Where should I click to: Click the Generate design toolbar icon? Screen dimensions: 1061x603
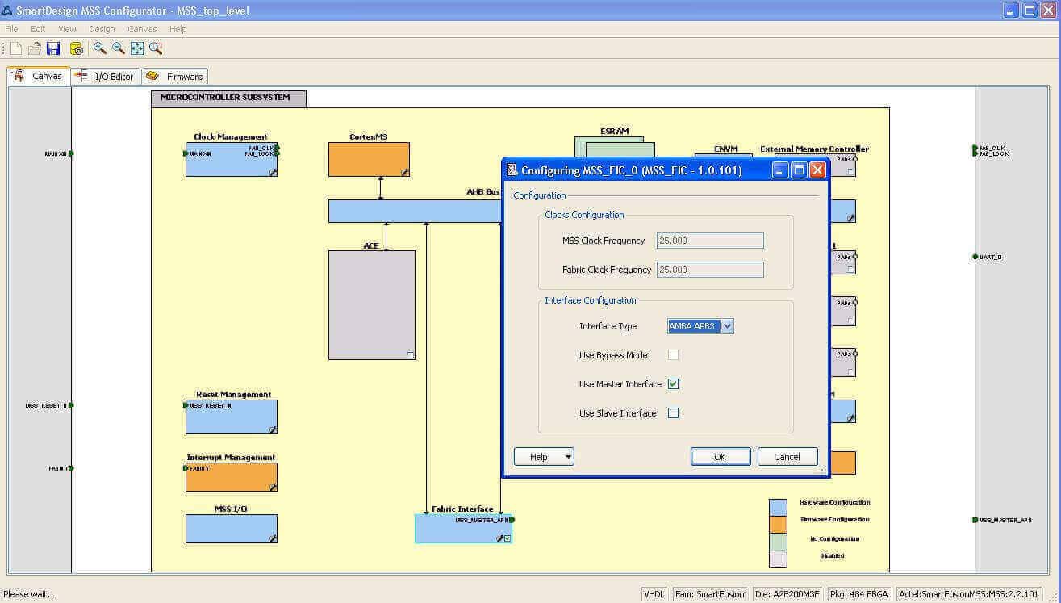point(77,48)
